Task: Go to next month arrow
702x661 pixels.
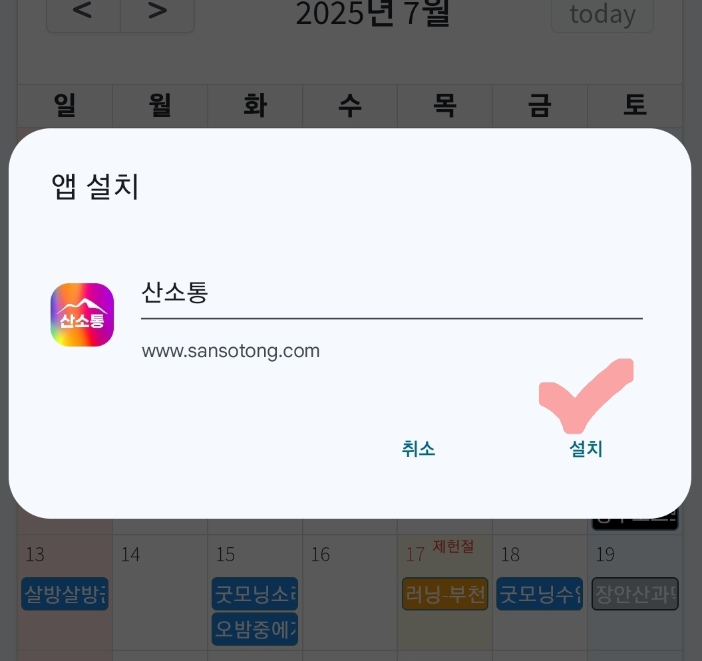Action: click(x=157, y=12)
